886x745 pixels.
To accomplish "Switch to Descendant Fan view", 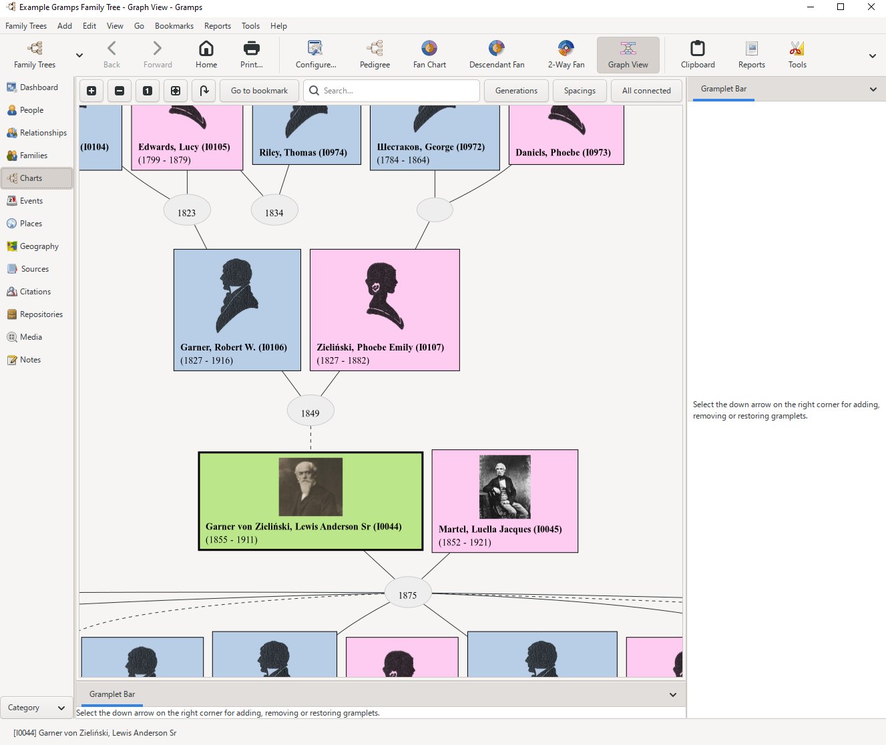I will pos(497,55).
